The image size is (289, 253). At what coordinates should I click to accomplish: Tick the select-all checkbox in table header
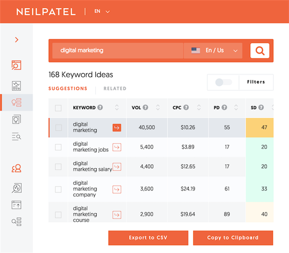(x=58, y=108)
